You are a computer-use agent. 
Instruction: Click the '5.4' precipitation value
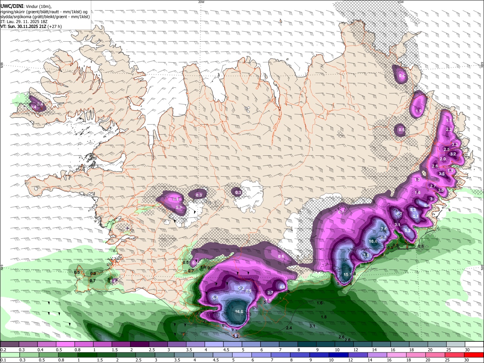[x=427, y=205]
